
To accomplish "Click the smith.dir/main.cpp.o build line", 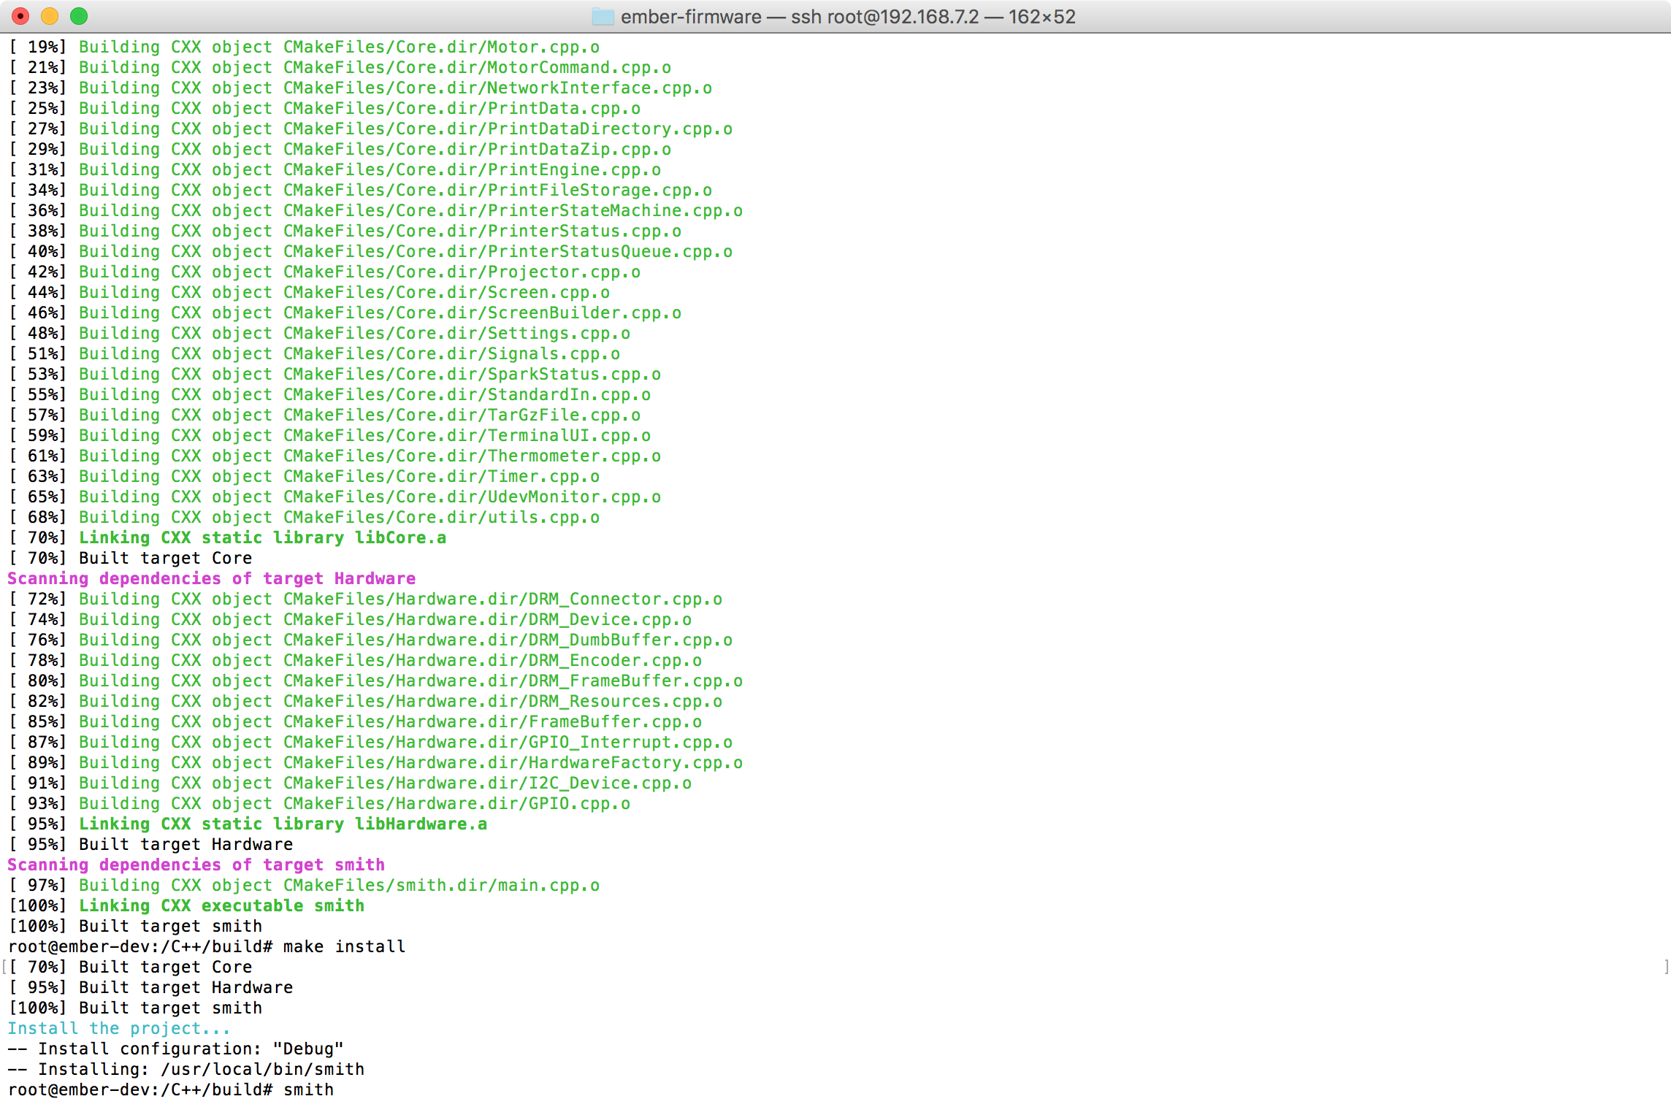I will (304, 885).
